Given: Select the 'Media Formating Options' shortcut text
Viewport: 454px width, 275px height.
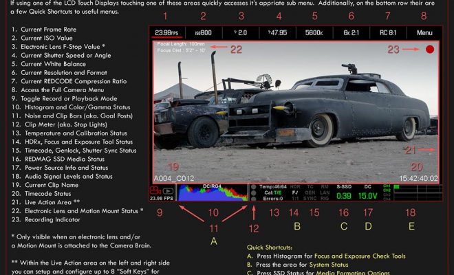Looking at the screenshot, I should point(353,273).
